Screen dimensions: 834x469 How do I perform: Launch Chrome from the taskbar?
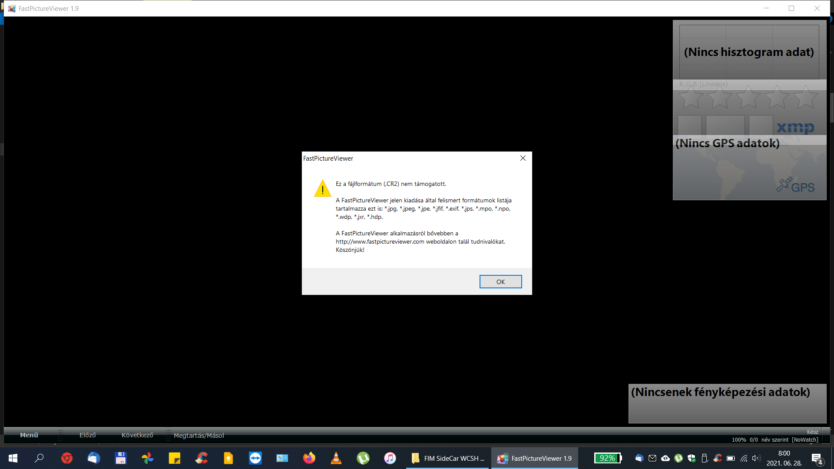pos(67,458)
